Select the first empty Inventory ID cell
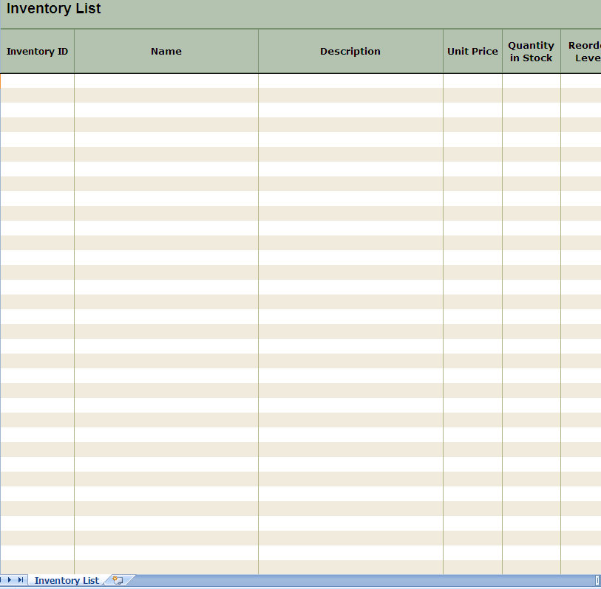Viewport: 601px width, 589px height. pyautogui.click(x=37, y=79)
